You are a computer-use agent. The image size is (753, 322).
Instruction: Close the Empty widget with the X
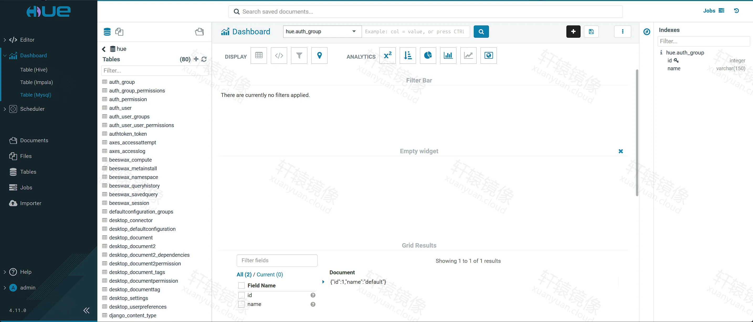pyautogui.click(x=620, y=151)
